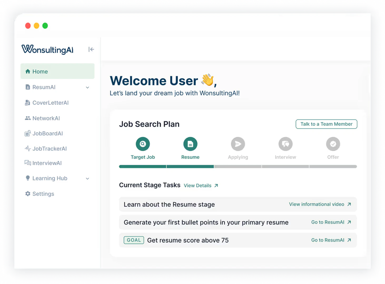Collapse the sidebar with the arrow icon
Image resolution: width=385 pixels, height=284 pixels.
click(x=91, y=49)
